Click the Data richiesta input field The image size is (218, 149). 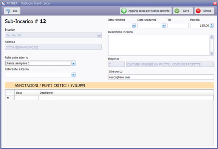[x=120, y=26]
